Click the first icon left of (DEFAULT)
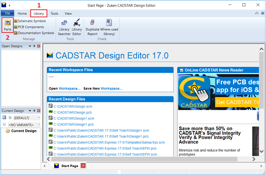This screenshot has height=175, width=266. point(4,117)
